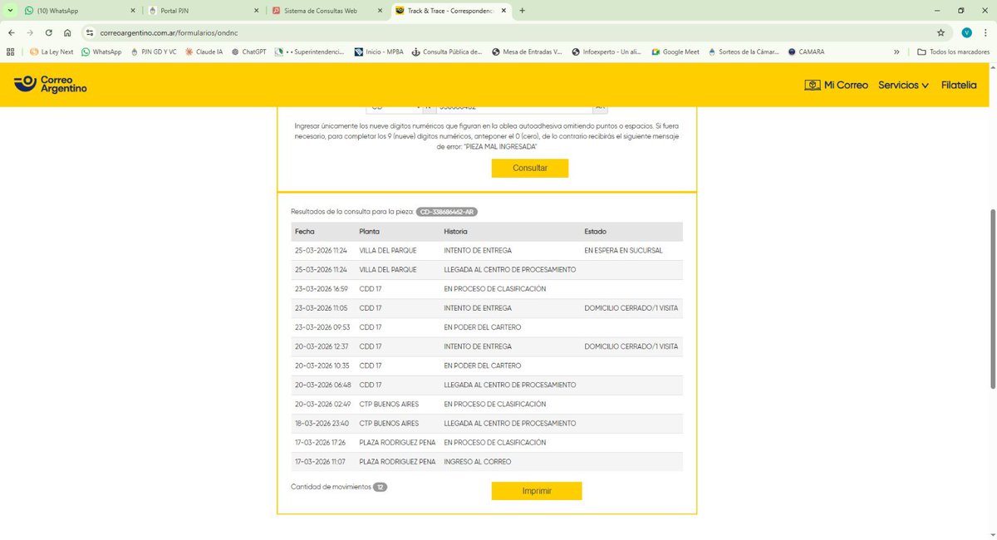Select DOMICILIO CERRADO status for 20-03-2026 12:37
The height and width of the screenshot is (540, 997).
coord(631,346)
